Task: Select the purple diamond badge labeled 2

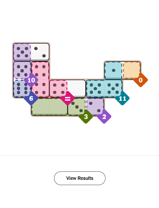Action: click(x=104, y=117)
